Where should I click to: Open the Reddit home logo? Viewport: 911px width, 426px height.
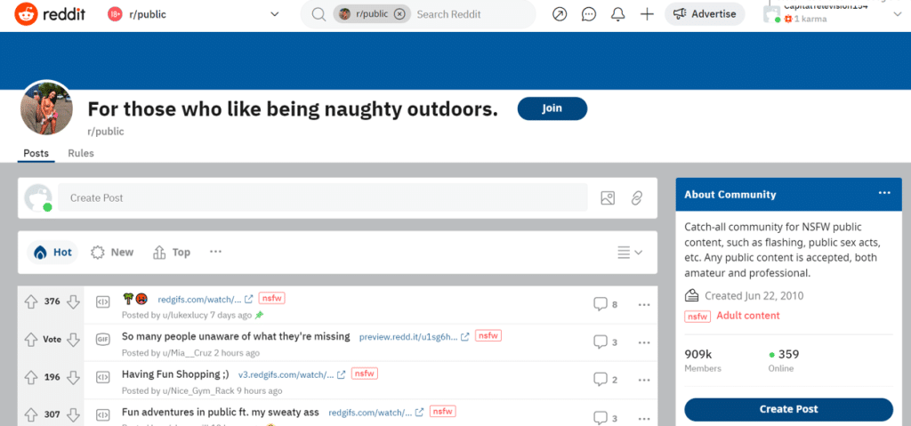pos(50,14)
